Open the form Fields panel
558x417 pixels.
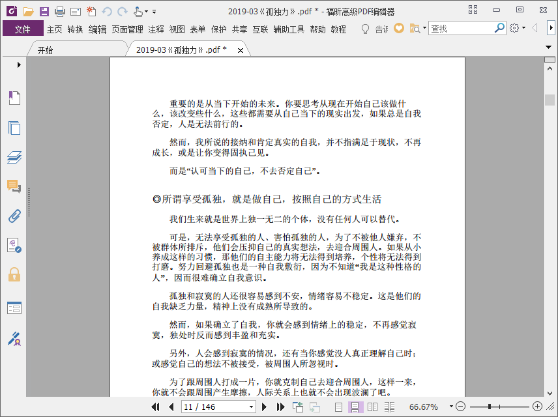pyautogui.click(x=14, y=308)
